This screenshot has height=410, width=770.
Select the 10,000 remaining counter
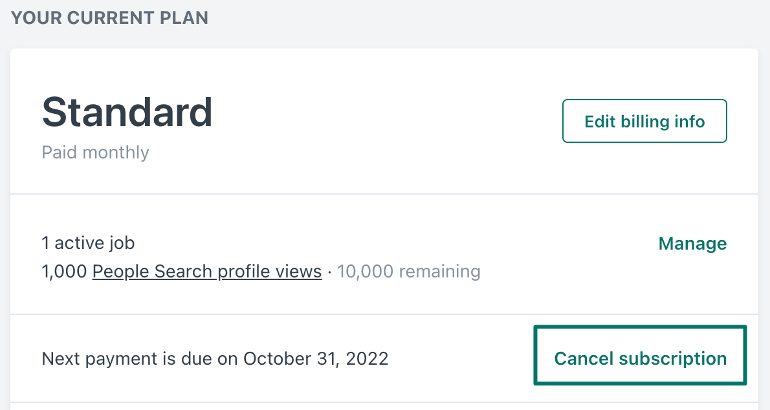click(x=409, y=271)
